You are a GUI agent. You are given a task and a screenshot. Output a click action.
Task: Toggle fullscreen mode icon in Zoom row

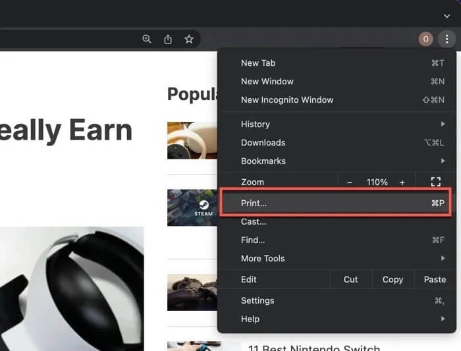pyautogui.click(x=435, y=182)
